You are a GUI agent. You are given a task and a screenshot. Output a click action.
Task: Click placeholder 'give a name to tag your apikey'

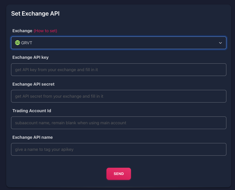coord(44,149)
